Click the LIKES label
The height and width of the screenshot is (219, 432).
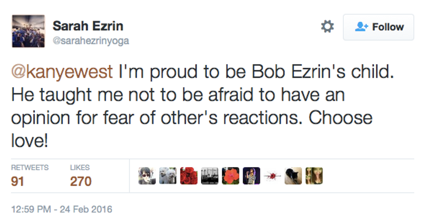[x=80, y=167]
